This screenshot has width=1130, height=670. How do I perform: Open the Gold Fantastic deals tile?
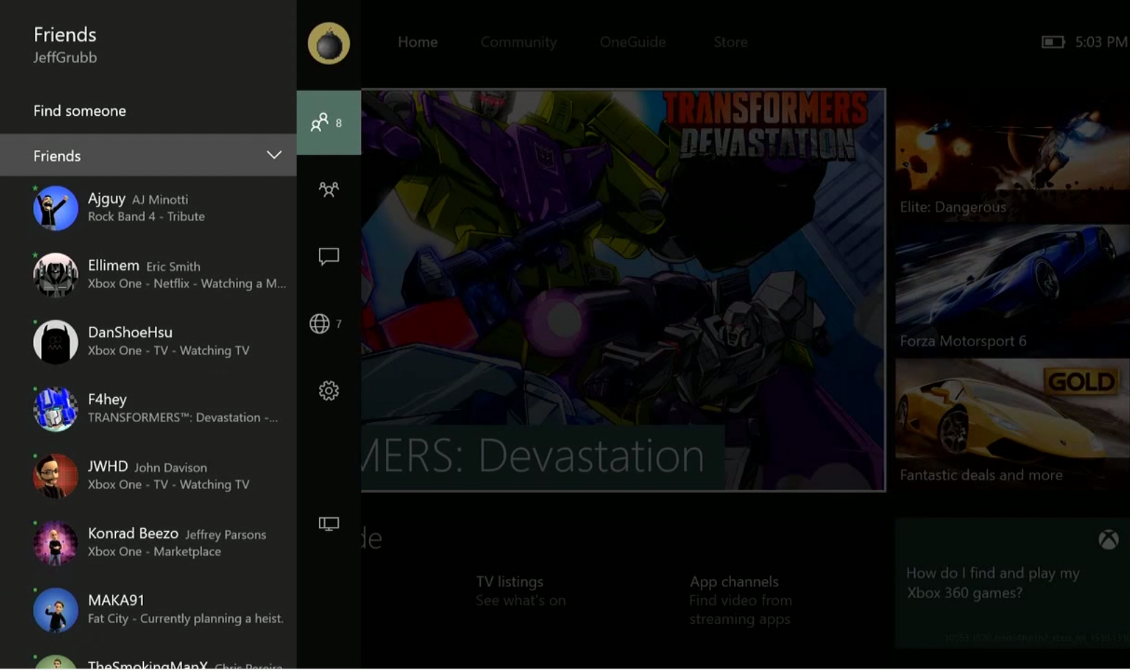click(1013, 424)
